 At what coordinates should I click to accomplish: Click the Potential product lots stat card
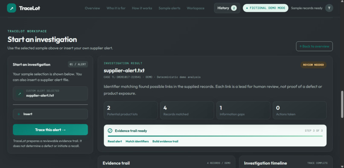click(x=131, y=110)
